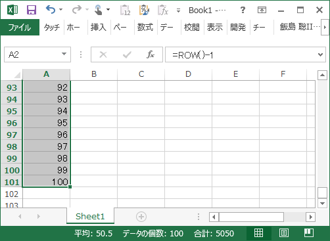Select column F header
The image size is (330, 241).
coord(283,74)
